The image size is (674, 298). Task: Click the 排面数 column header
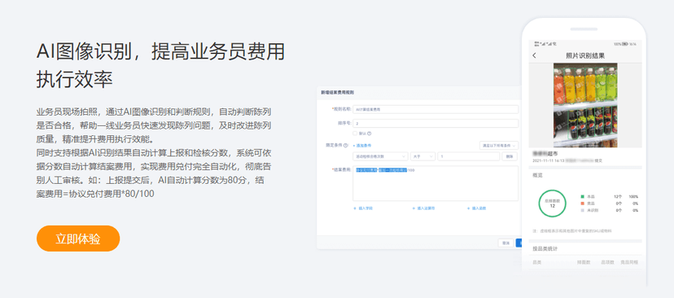[x=584, y=262]
